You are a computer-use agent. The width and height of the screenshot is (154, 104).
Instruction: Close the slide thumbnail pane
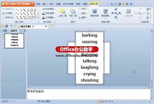click(x=25, y=31)
